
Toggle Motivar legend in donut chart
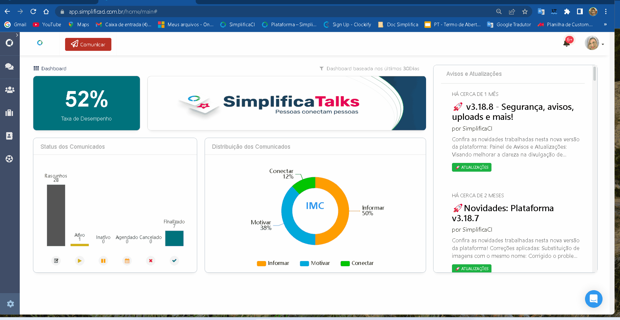click(x=315, y=263)
